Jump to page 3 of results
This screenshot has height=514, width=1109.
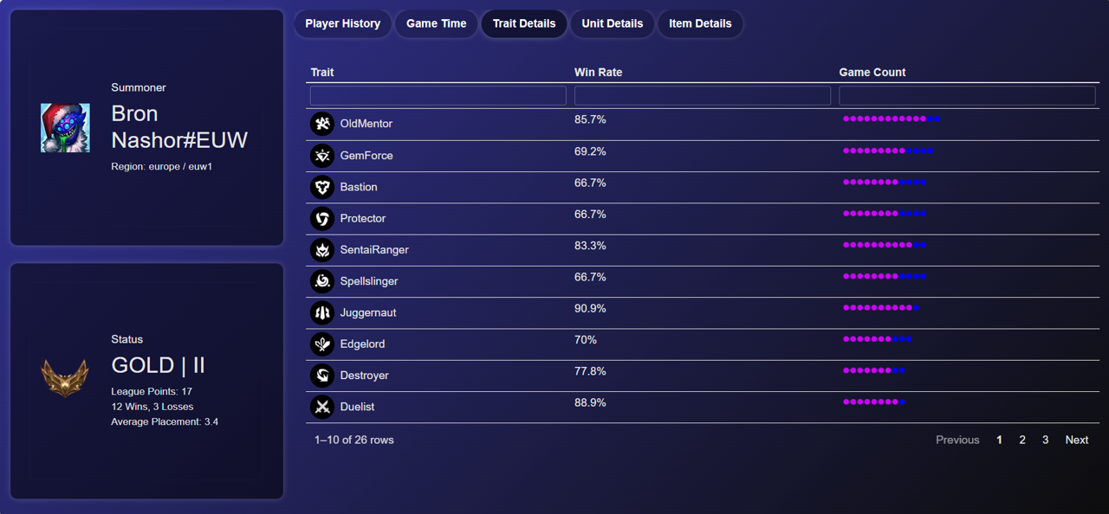[x=1046, y=440]
